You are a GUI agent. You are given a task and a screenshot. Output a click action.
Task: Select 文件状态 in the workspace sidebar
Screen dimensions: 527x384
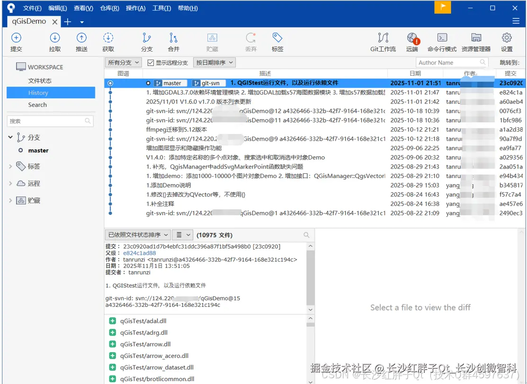(x=51, y=80)
